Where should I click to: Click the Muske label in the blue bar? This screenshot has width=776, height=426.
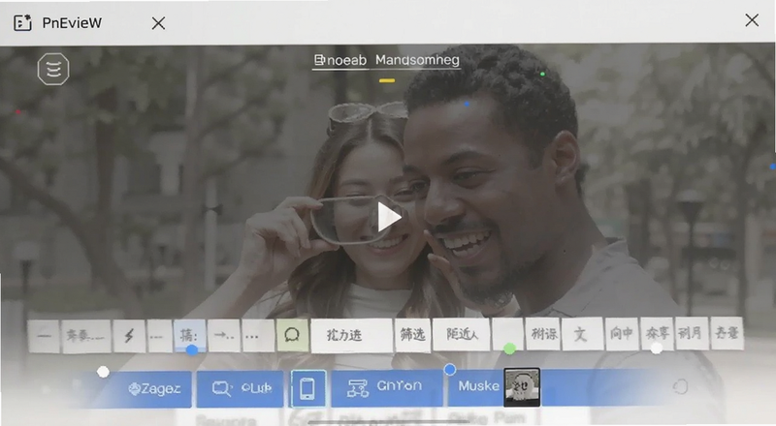click(478, 386)
